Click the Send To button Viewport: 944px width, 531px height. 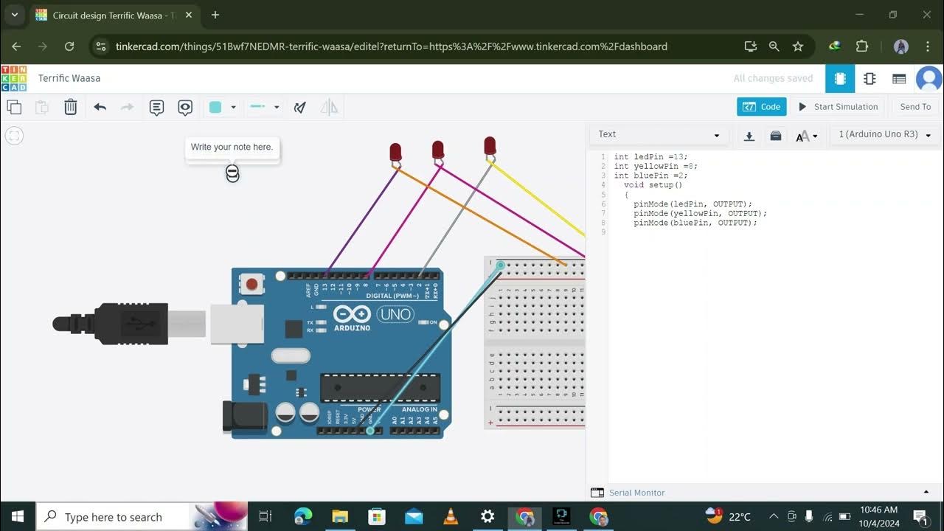(915, 107)
